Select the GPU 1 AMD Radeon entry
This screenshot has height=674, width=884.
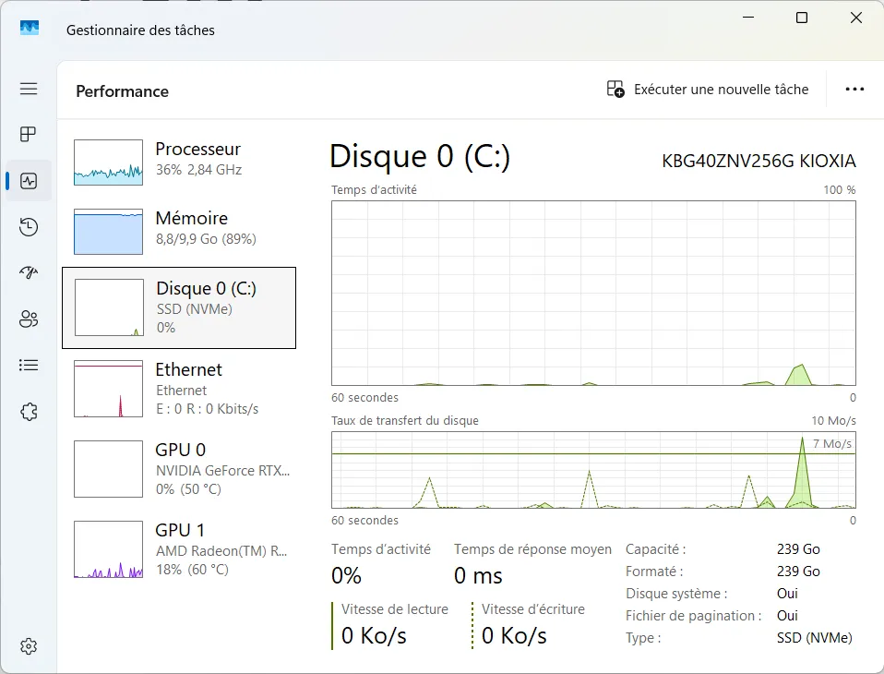179,549
